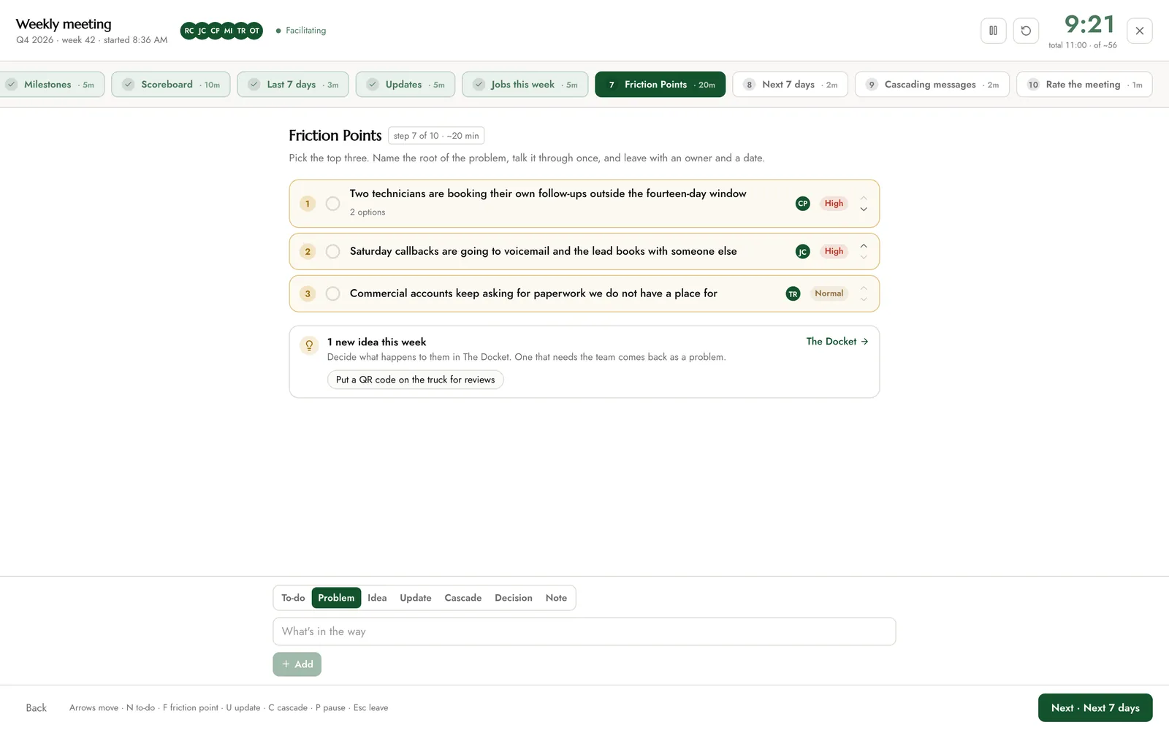1169x730 pixels.
Task: Select the Decision entry type
Action: (514, 598)
